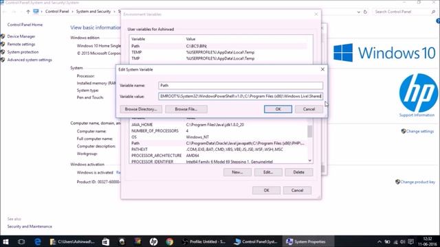Click New system variable button
Screen dimensions: 440x247
237,172
